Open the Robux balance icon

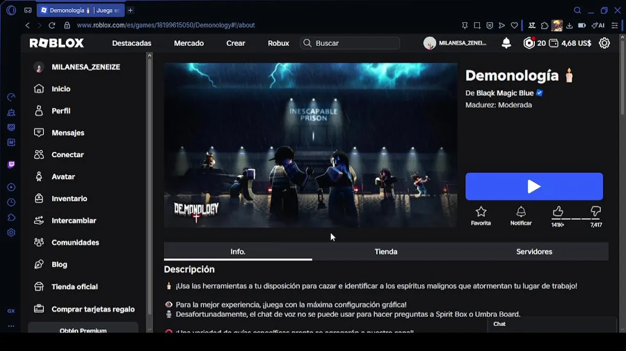coord(529,43)
